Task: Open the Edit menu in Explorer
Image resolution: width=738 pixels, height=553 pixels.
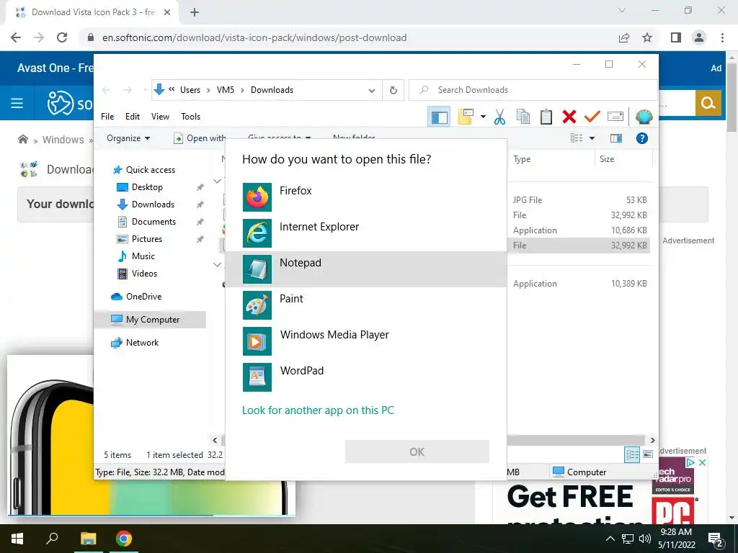Action: pos(133,117)
